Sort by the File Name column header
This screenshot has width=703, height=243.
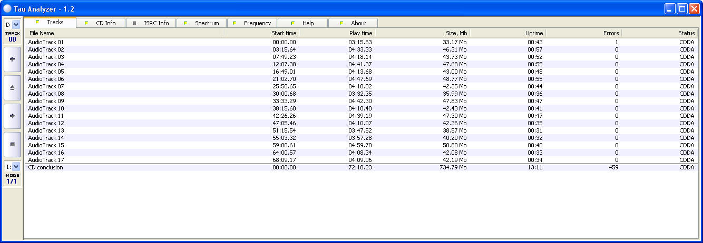(124, 33)
